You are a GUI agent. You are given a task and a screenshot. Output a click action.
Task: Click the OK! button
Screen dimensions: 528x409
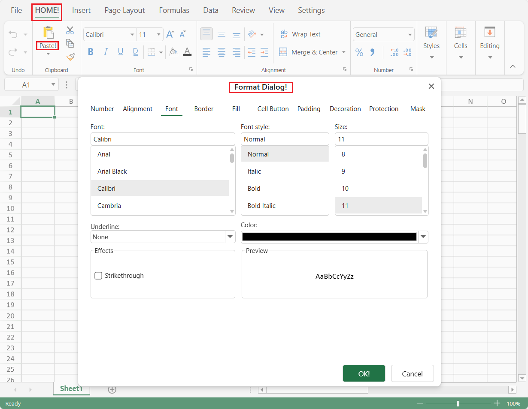(364, 373)
